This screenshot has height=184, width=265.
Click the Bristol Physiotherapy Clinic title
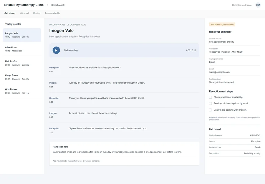coord(24,5)
